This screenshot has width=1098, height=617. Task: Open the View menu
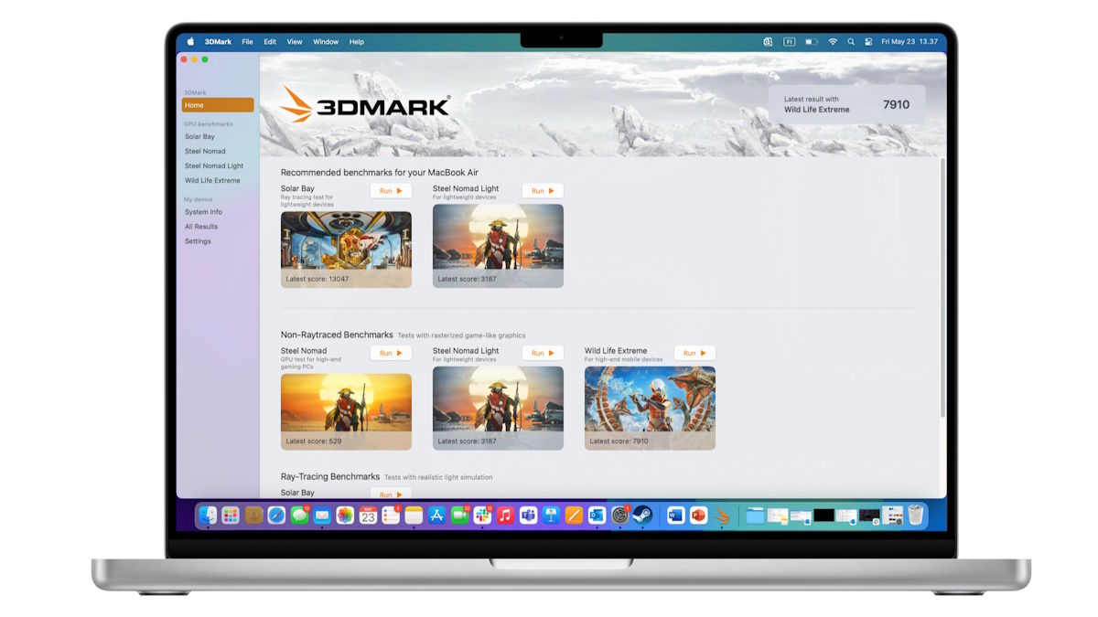[x=295, y=42]
